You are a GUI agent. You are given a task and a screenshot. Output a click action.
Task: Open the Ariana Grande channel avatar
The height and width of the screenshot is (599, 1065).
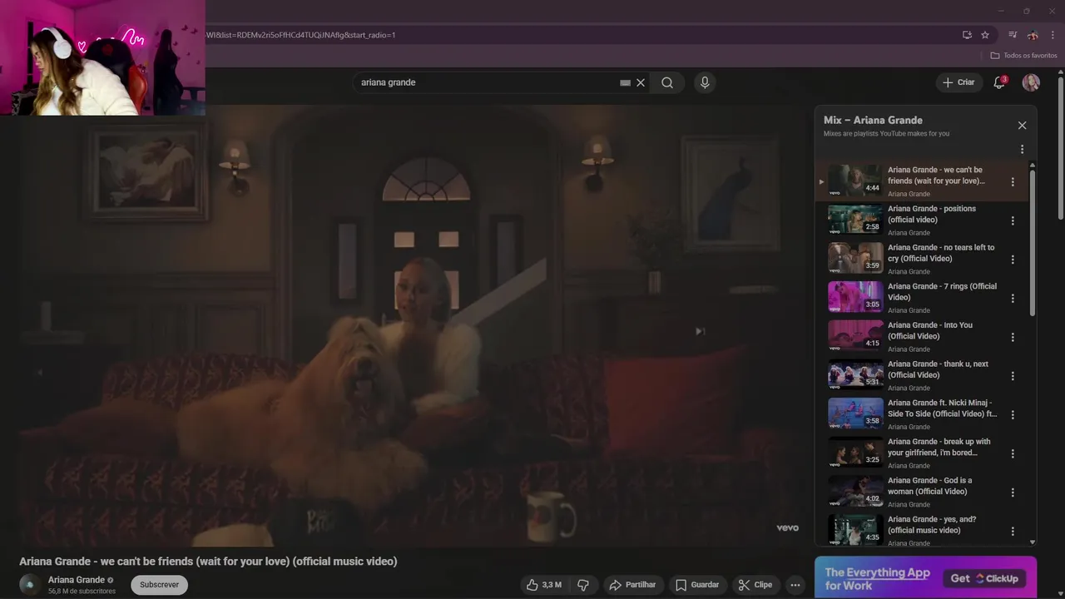click(30, 585)
